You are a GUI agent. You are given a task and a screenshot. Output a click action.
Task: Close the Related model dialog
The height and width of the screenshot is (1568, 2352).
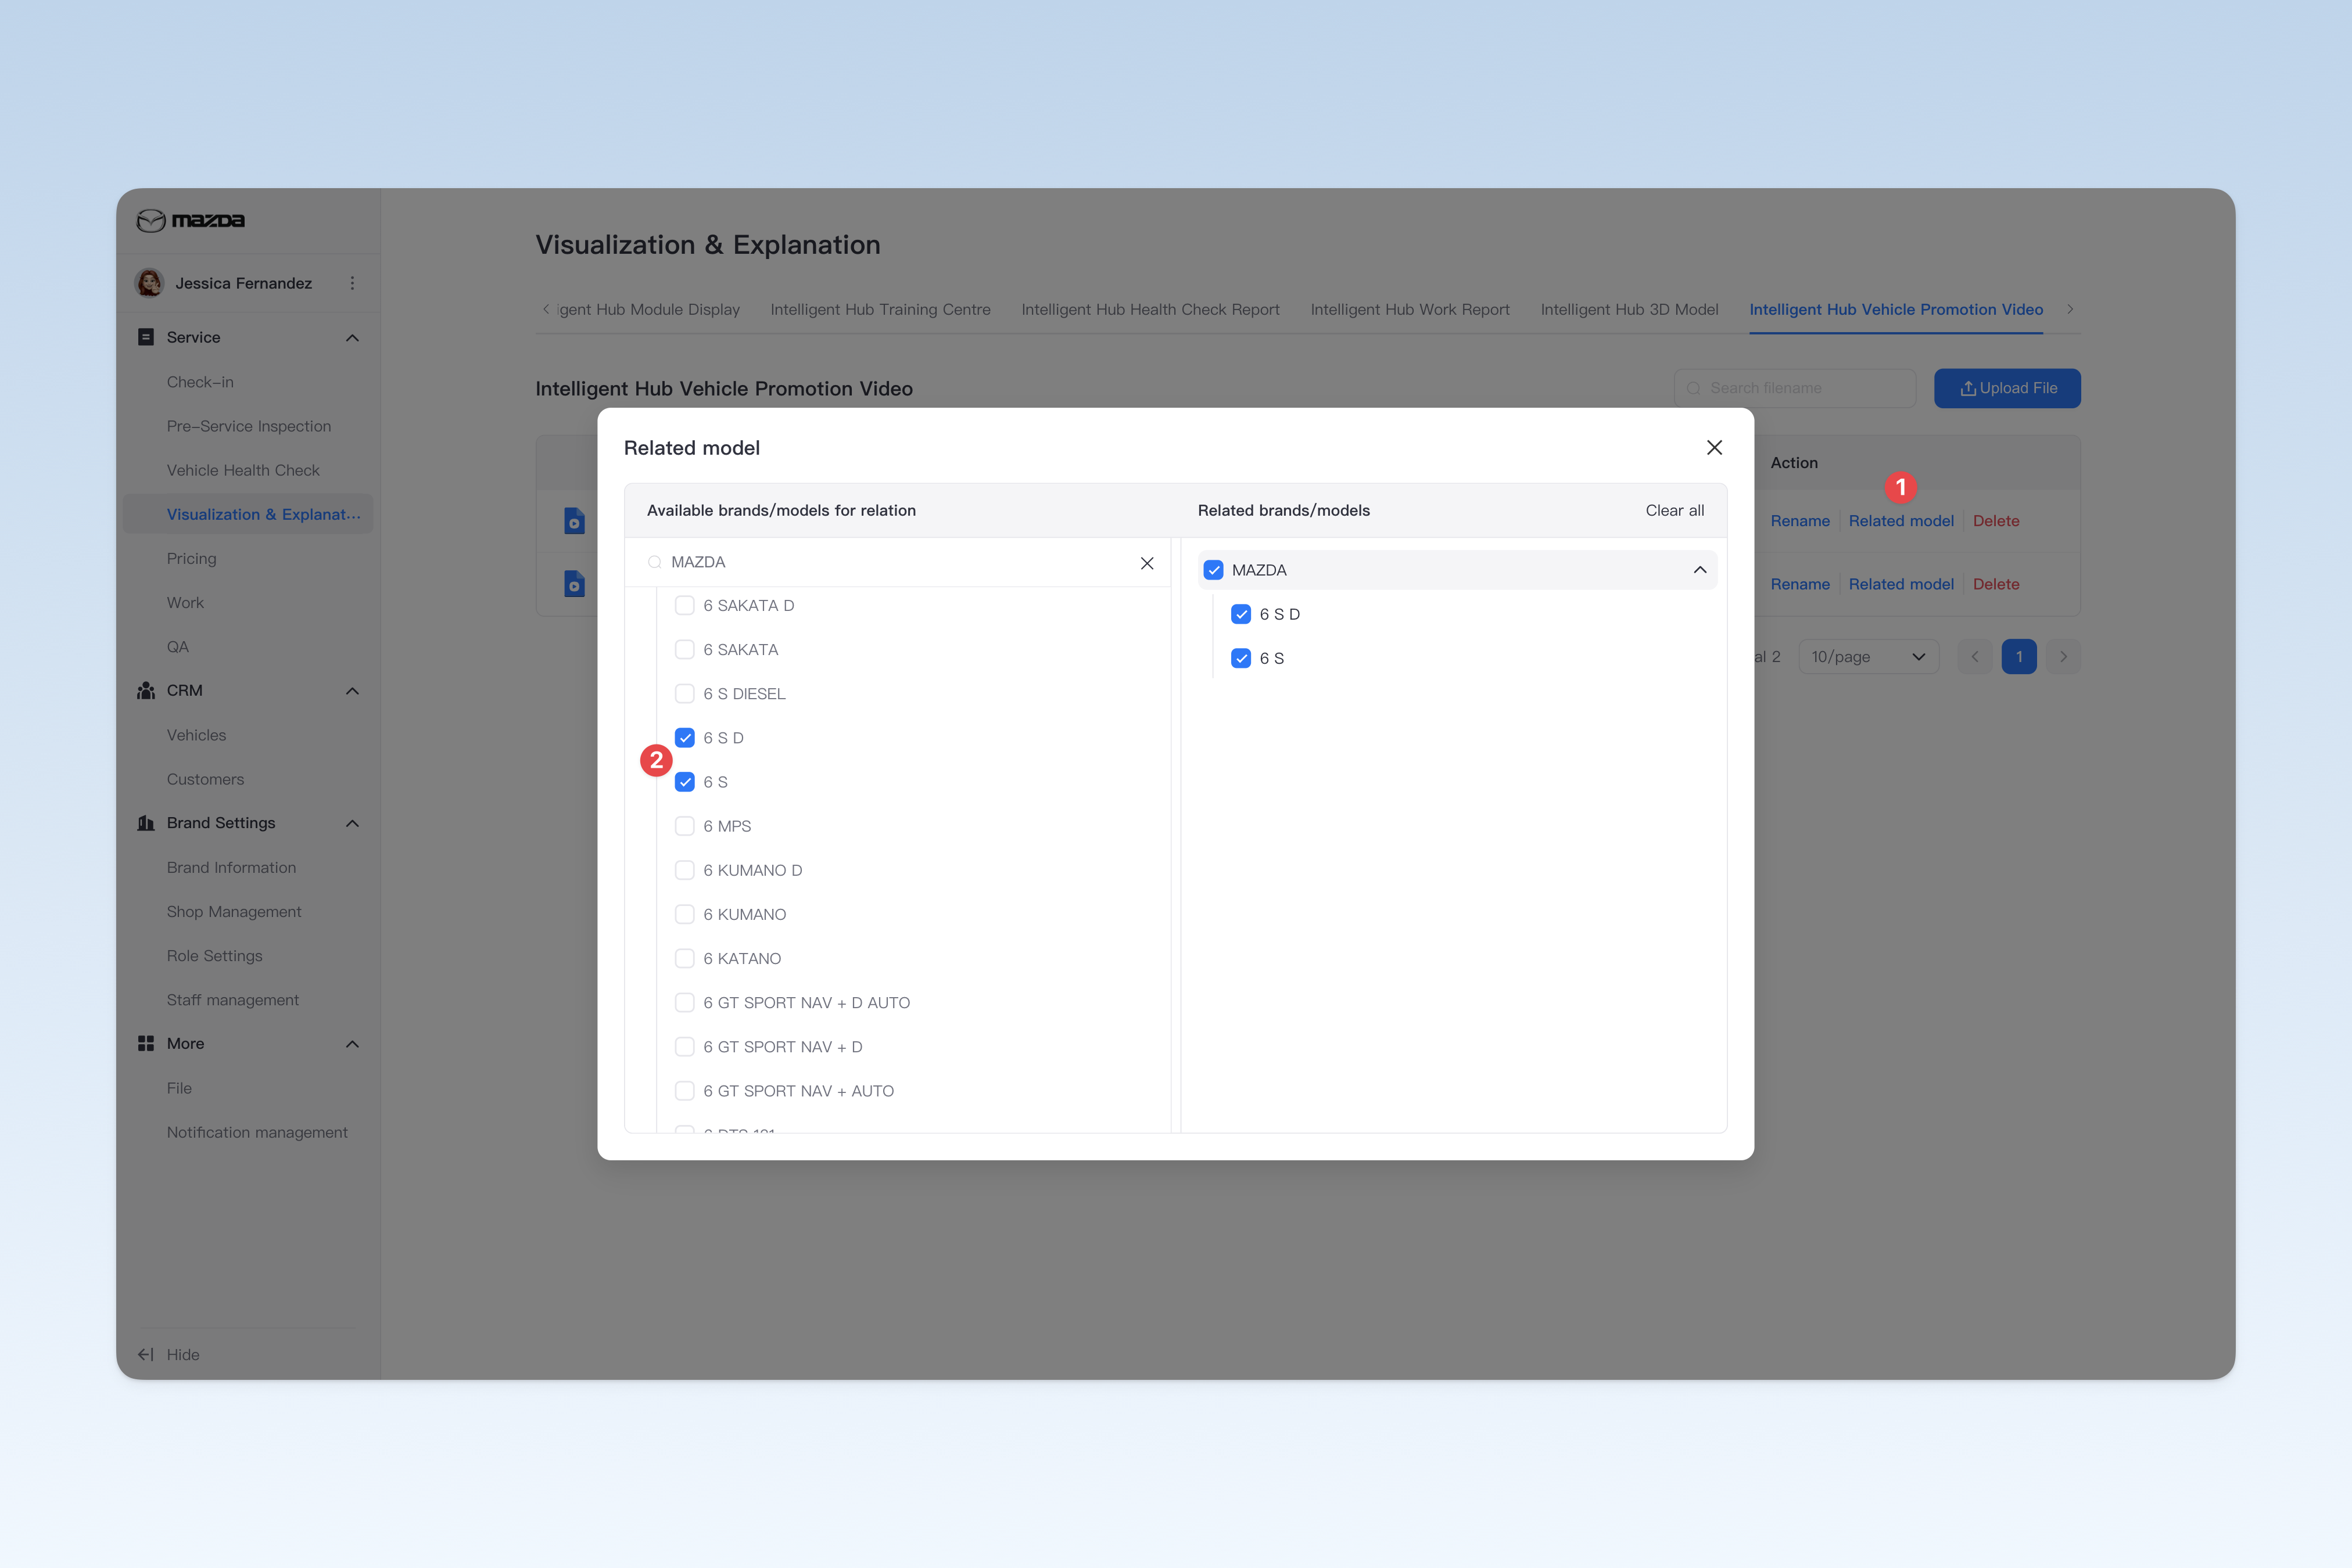pos(1713,447)
